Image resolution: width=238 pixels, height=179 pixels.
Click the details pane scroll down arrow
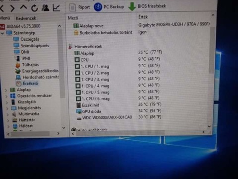[x=209, y=126]
